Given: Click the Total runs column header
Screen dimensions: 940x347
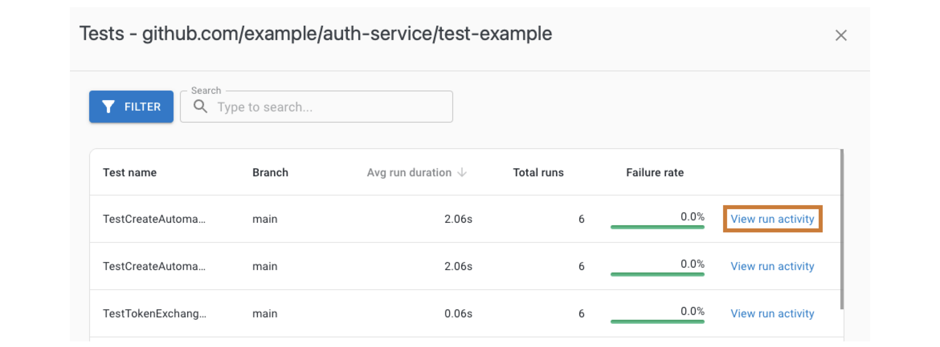Looking at the screenshot, I should (538, 173).
